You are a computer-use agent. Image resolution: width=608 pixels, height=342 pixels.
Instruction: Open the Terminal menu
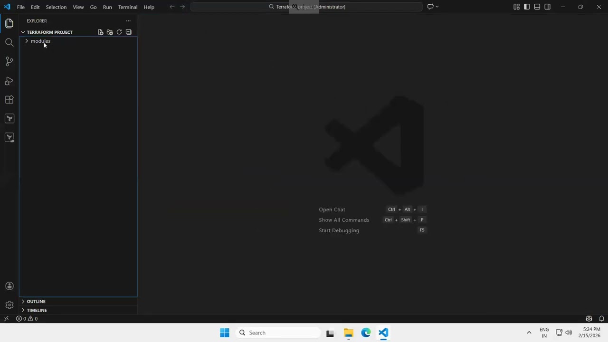(128, 7)
